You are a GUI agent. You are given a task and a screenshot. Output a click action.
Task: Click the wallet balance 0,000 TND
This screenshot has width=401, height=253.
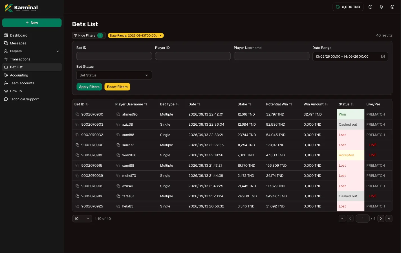pyautogui.click(x=348, y=7)
